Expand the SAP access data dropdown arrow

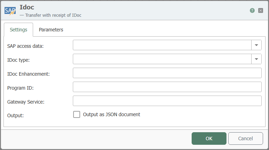pos(256,45)
